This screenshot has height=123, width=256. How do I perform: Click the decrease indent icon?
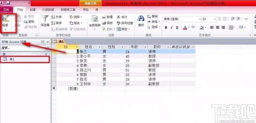pos(233,19)
